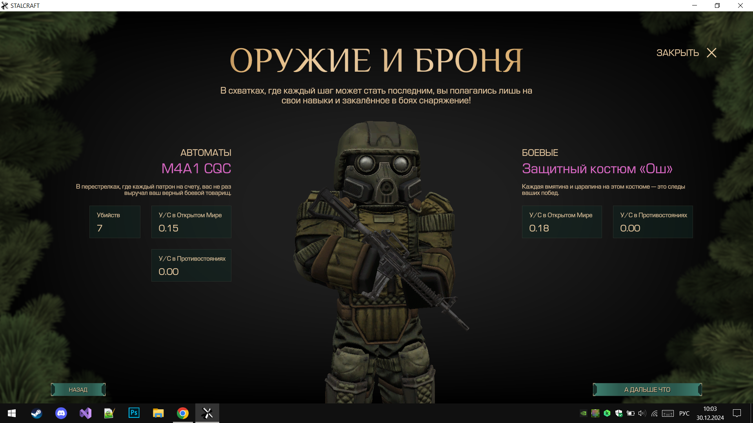Image resolution: width=753 pixels, height=423 pixels.
Task: Open the colorful grid tray icon
Action: (x=595, y=413)
